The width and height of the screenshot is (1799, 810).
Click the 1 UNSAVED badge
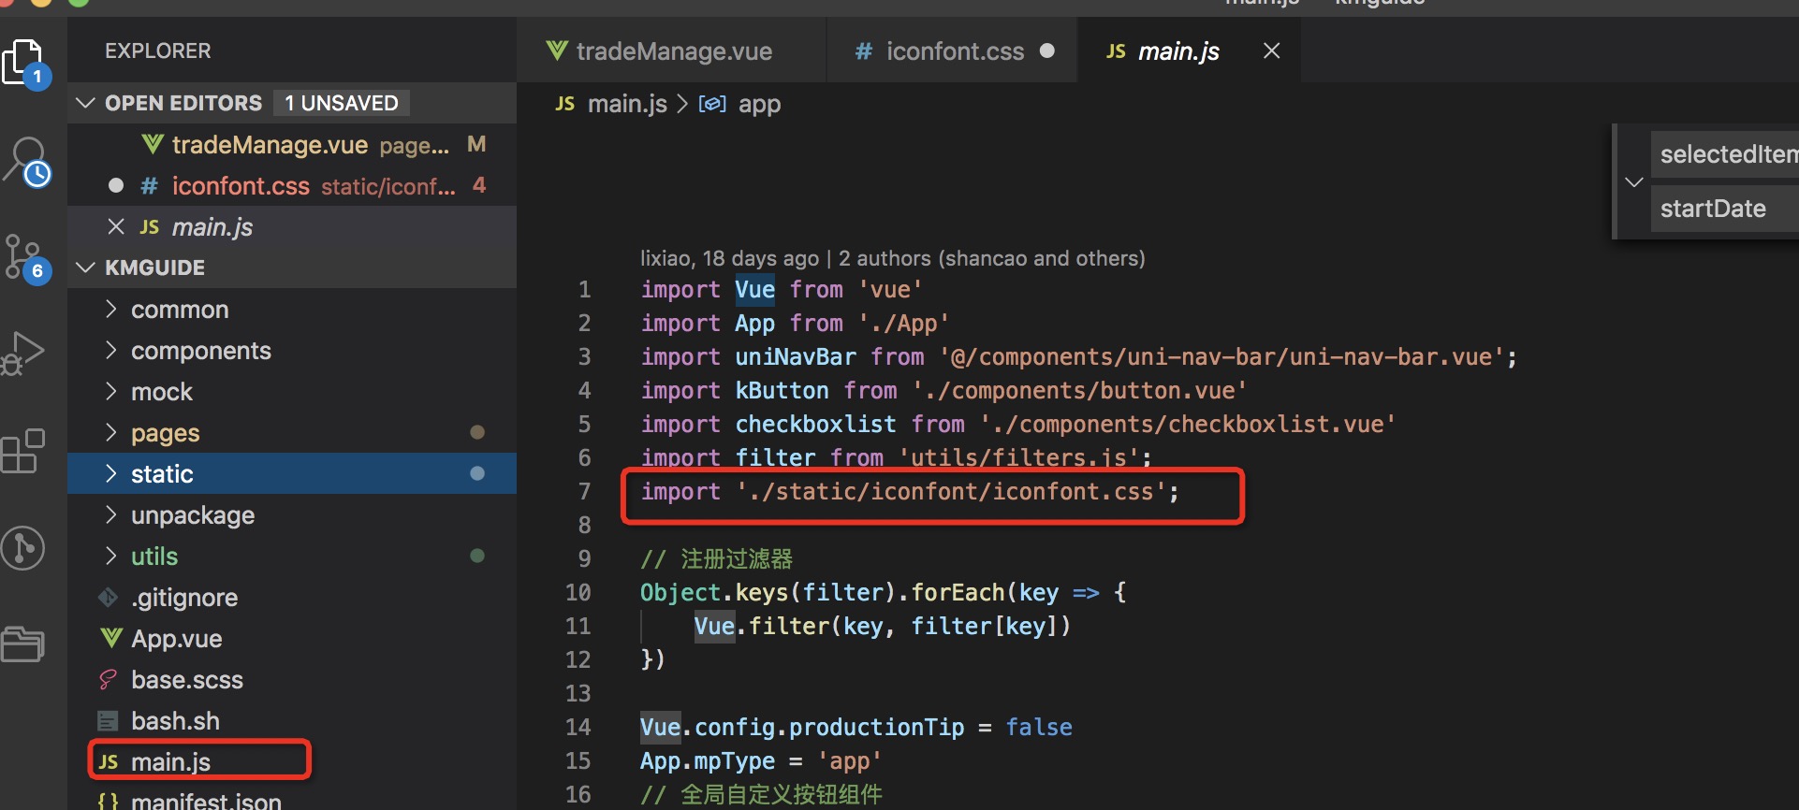pyautogui.click(x=342, y=103)
